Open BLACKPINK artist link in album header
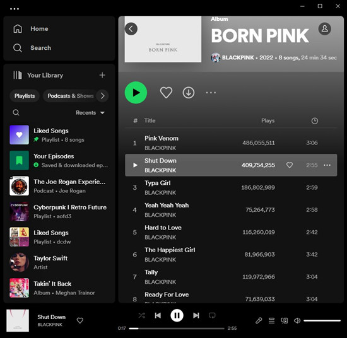The height and width of the screenshot is (338, 347). [238, 57]
